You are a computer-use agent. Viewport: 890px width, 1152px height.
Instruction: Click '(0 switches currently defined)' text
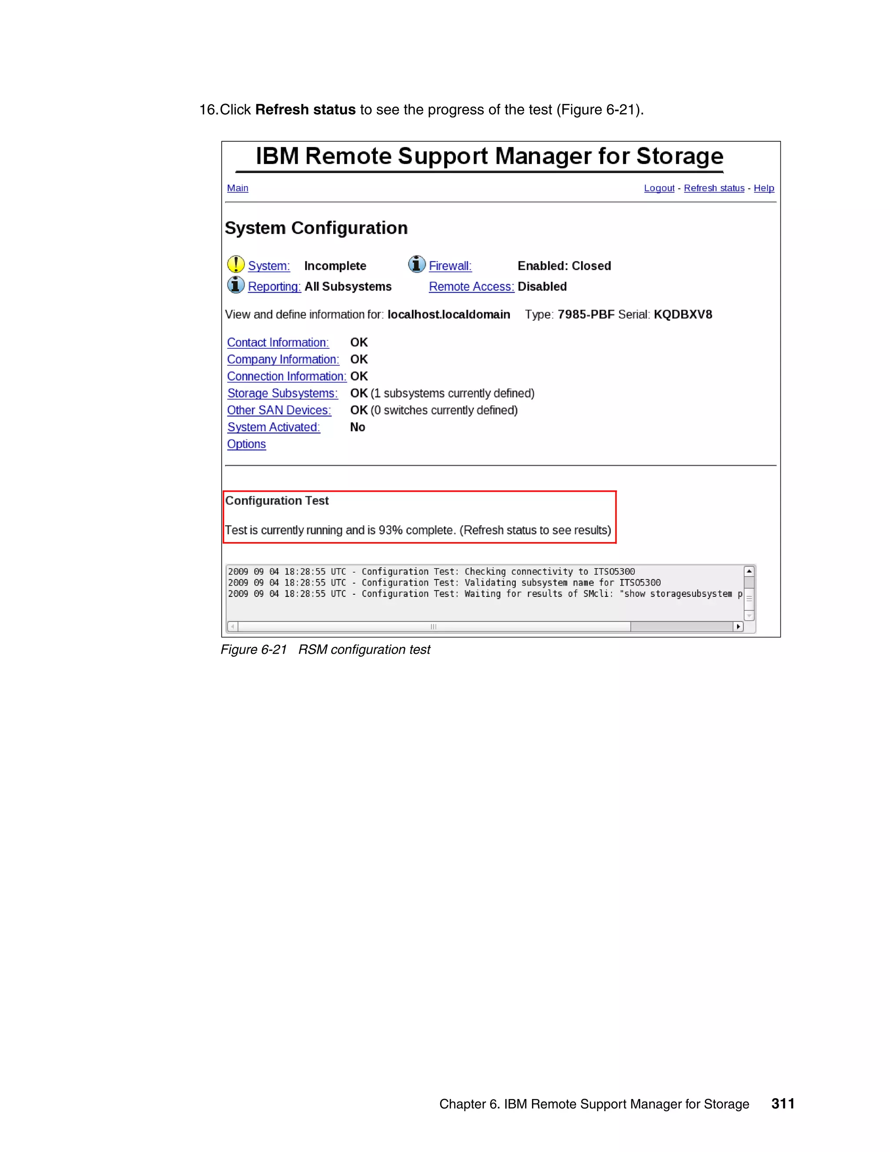tap(444, 410)
